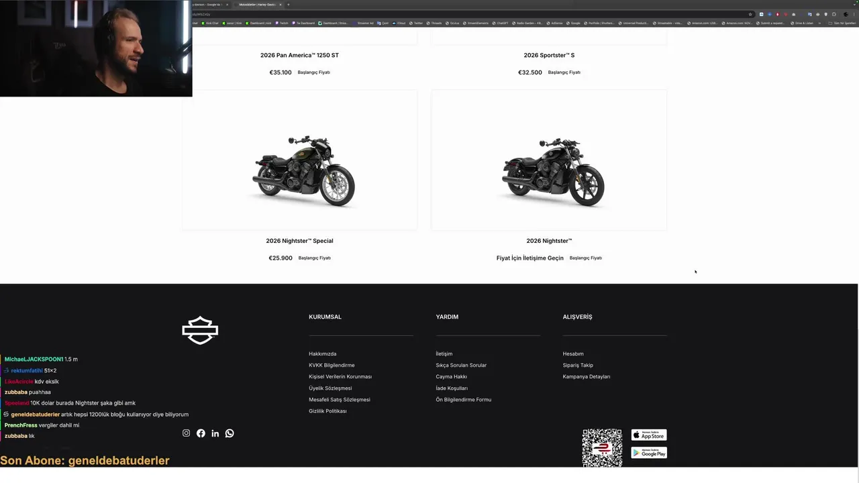Open the browser profile avatar
Screen dimensions: 859x483
click(x=846, y=14)
